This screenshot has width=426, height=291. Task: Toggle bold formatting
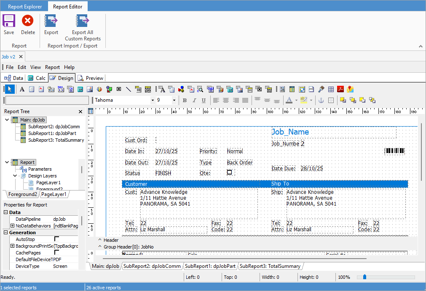tap(185, 100)
